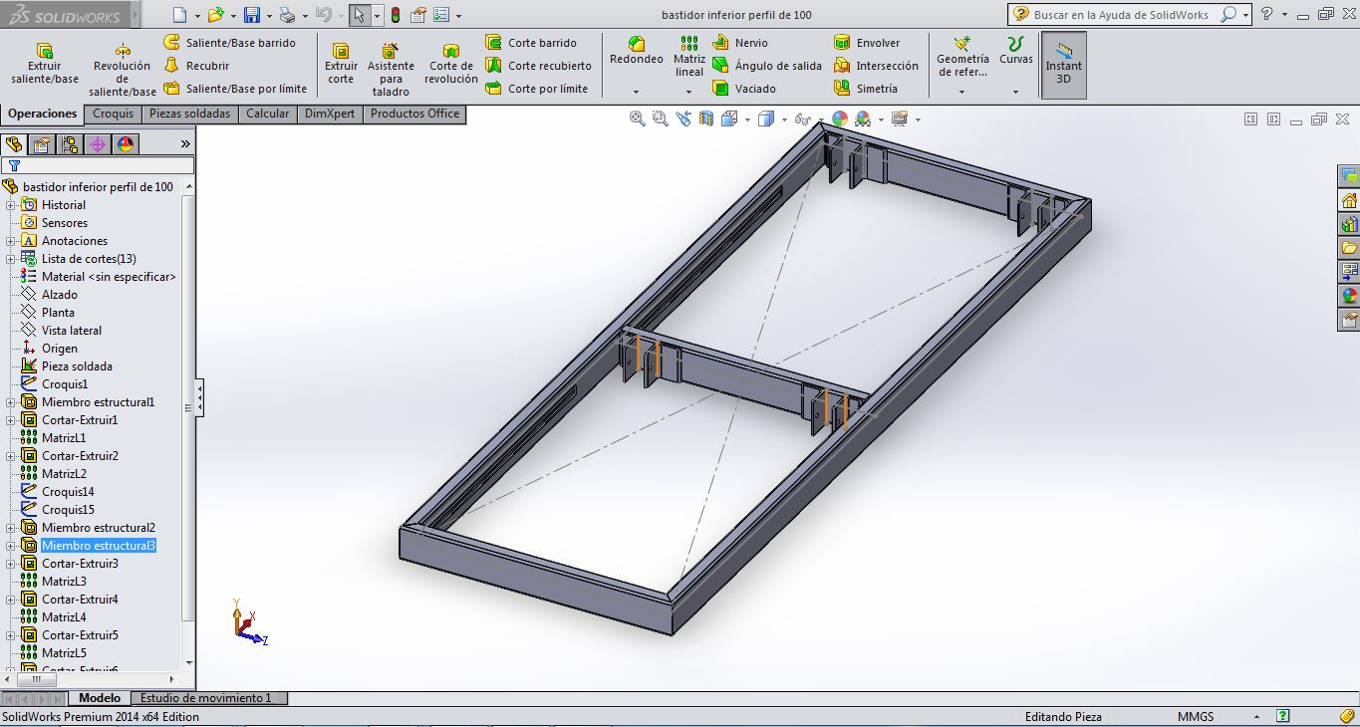Select the Redondeo fillet tool
Image resolution: width=1360 pixels, height=727 pixels.
click(637, 51)
